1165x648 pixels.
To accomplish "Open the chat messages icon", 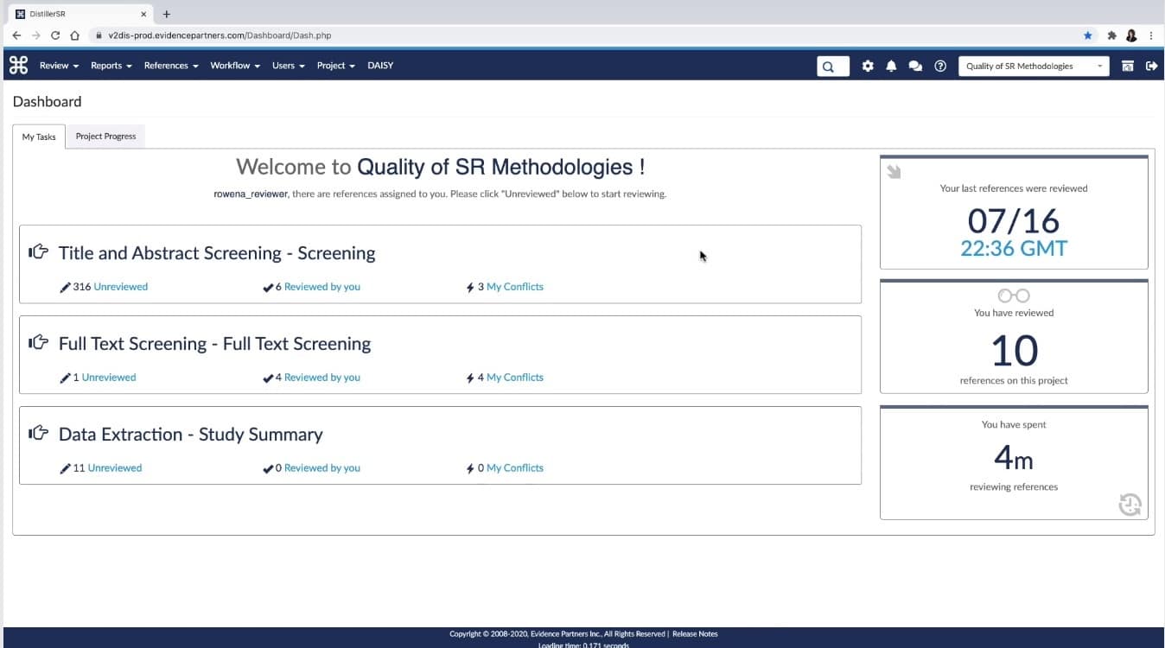I will coord(915,66).
